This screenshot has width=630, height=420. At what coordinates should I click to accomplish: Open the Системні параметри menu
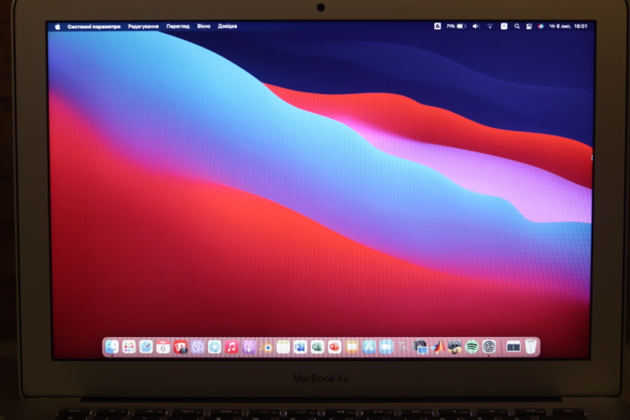click(94, 26)
